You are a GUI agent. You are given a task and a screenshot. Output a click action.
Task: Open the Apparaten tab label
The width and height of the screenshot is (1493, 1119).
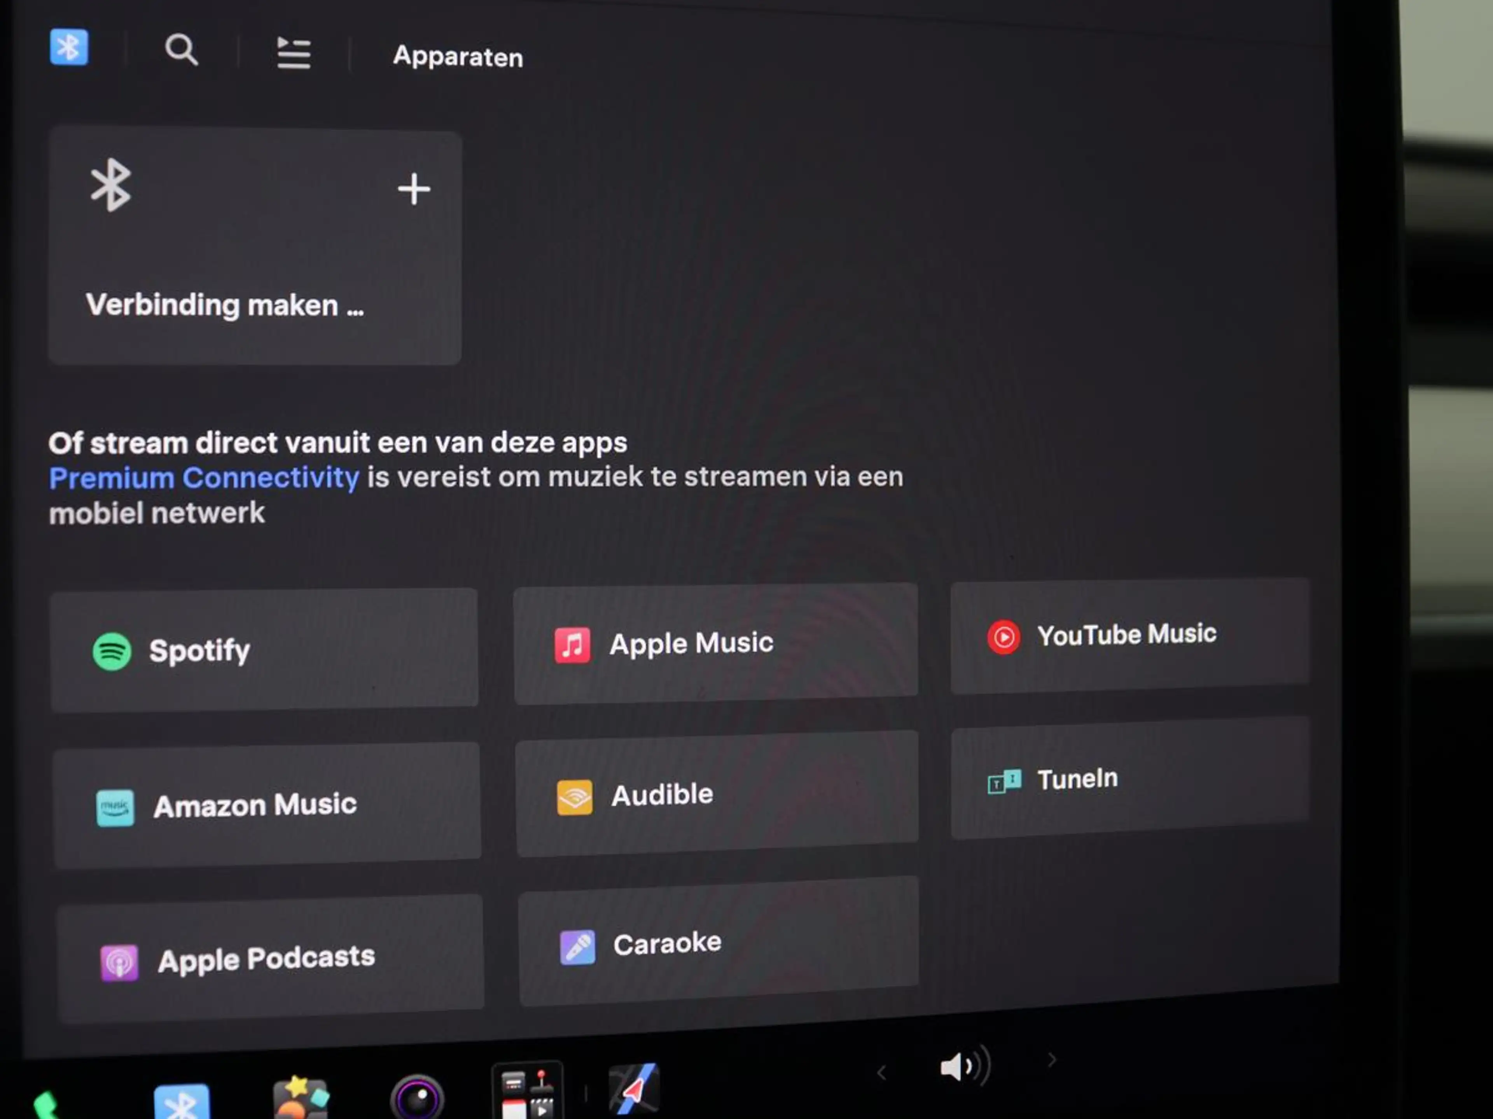pos(458,57)
